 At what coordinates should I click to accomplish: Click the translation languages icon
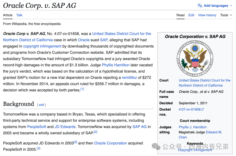200,6
